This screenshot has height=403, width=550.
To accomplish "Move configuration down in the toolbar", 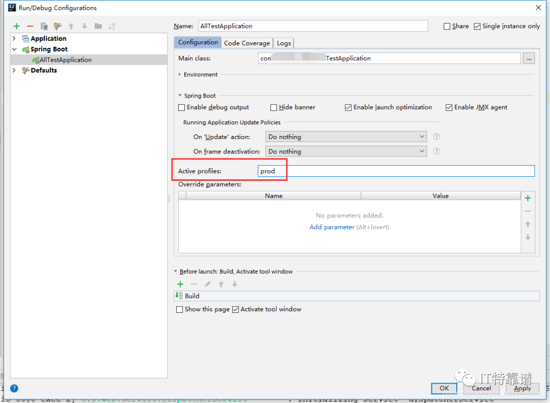I will pyautogui.click(x=85, y=26).
